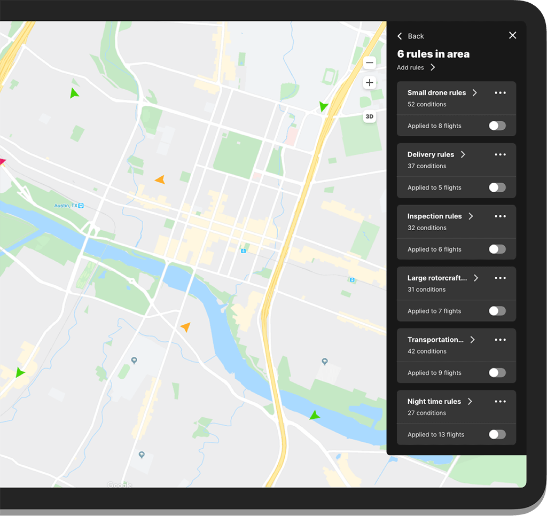
Task: Open more options for Large rotorcraft rules
Action: [x=500, y=278]
